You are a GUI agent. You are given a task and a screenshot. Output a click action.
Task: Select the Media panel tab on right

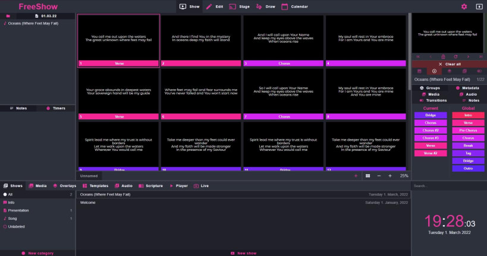point(431,94)
